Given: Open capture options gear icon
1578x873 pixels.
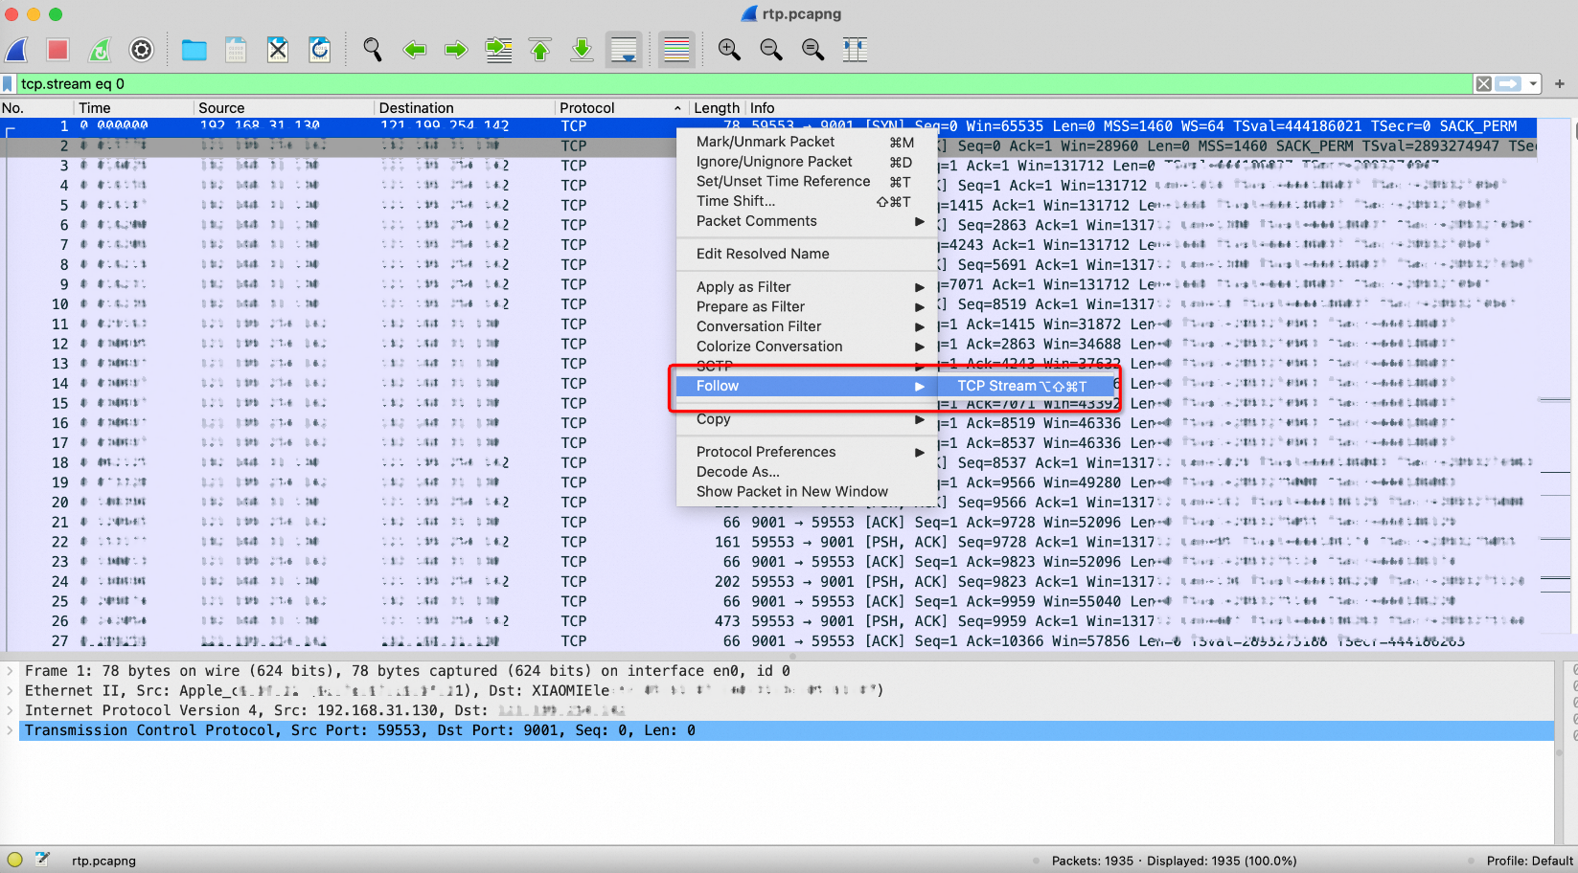Looking at the screenshot, I should (142, 50).
